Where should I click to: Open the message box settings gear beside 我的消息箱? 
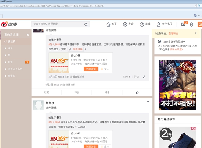(x=28, y=35)
